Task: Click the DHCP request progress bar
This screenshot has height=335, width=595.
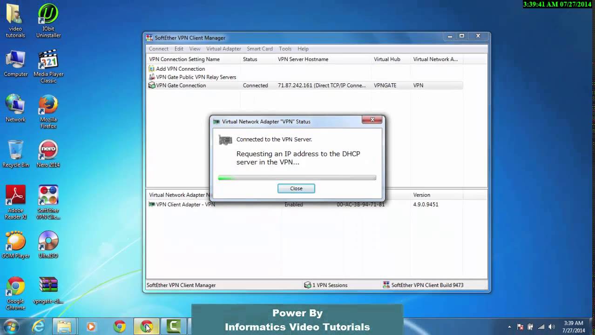Action: pyautogui.click(x=297, y=178)
